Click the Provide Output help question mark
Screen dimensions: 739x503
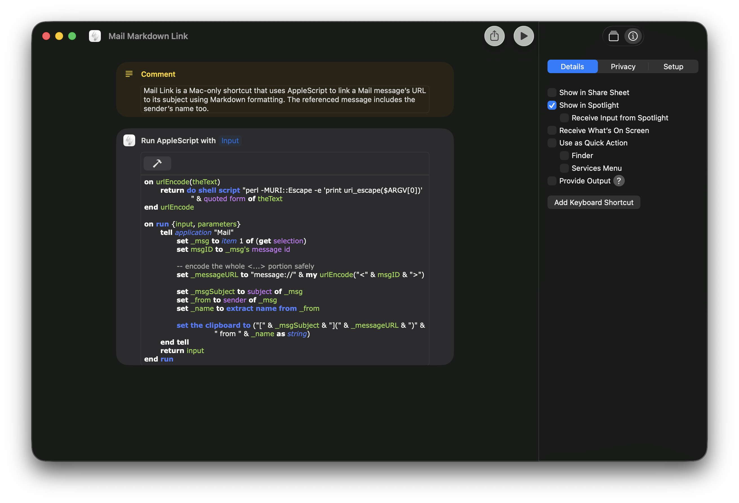(x=619, y=181)
